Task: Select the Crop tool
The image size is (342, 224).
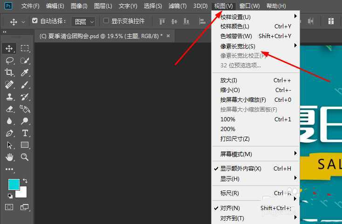Action: click(9, 72)
